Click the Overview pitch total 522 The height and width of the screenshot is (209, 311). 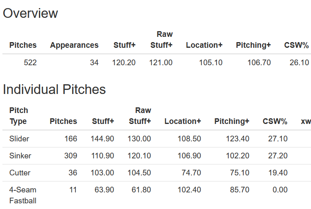pos(30,63)
